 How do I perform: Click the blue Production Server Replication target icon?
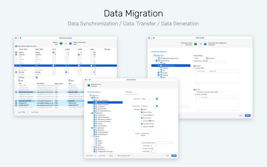pos(205,44)
